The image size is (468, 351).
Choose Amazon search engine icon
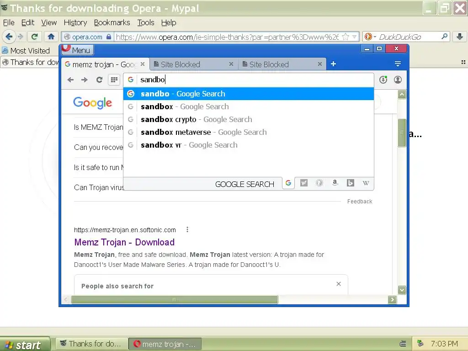(x=335, y=183)
